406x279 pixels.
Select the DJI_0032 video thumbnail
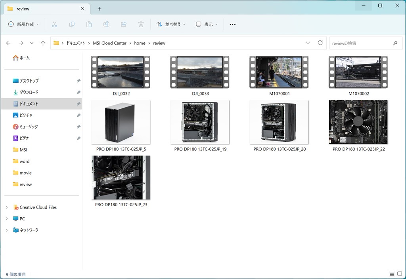tap(121, 72)
